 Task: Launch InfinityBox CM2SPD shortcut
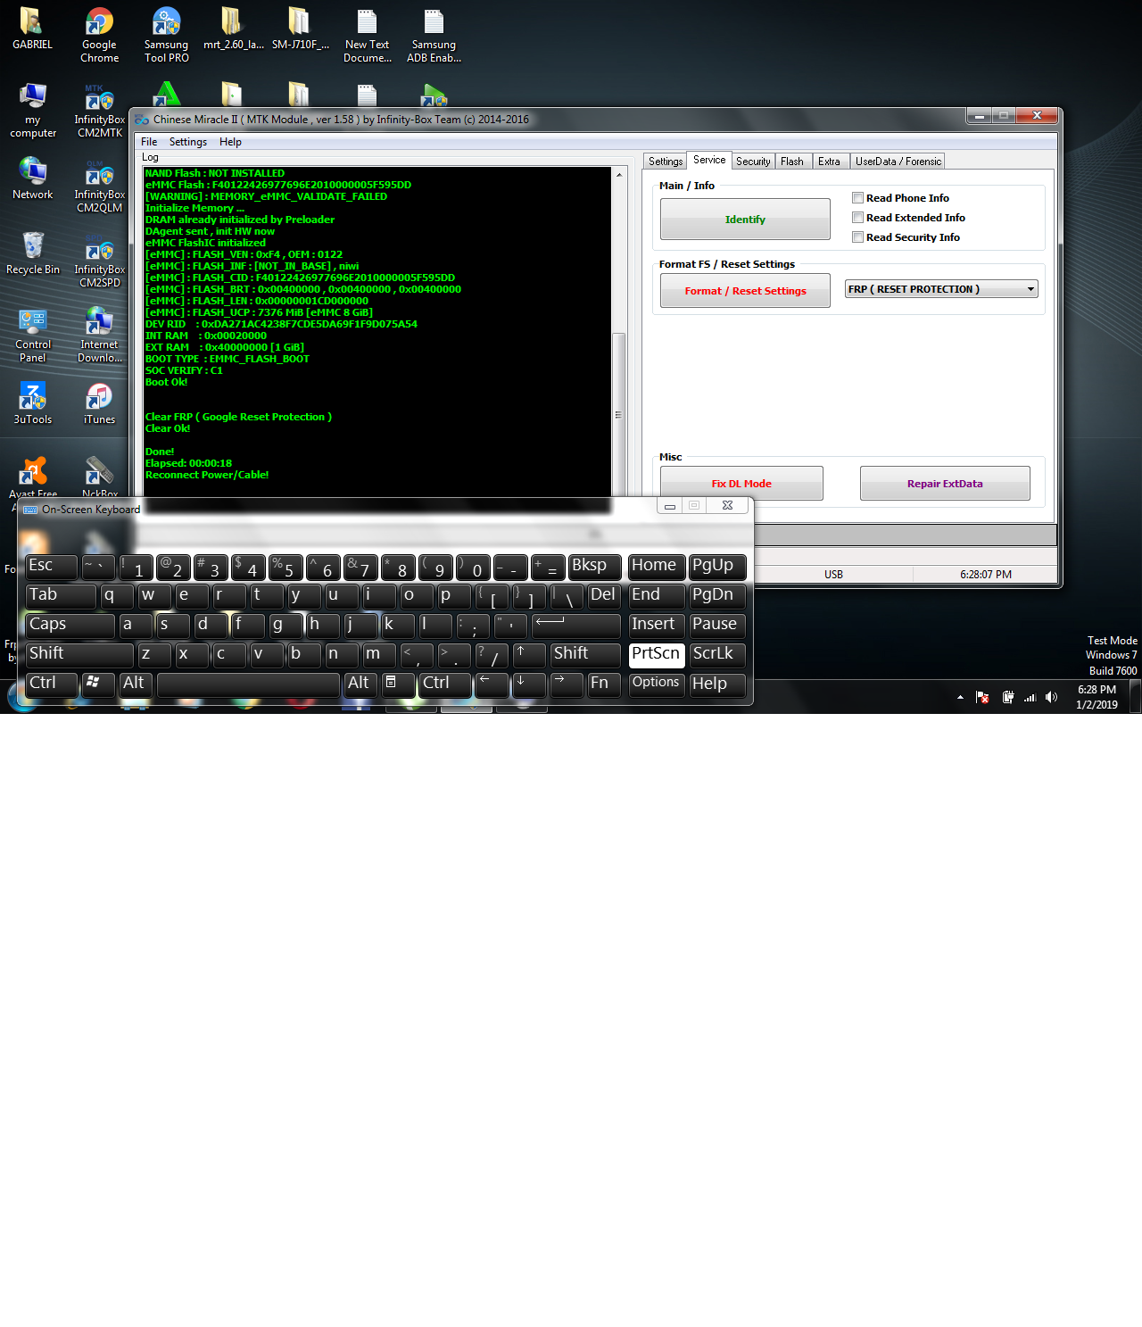(x=99, y=261)
